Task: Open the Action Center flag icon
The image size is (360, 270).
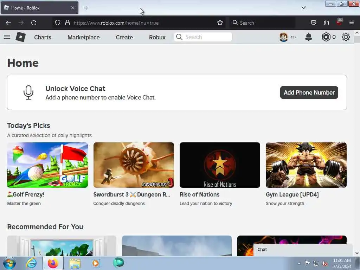Action: pos(307,263)
